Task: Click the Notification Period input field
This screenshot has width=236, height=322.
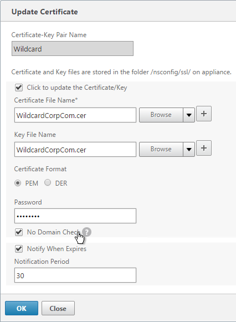Action: (x=75, y=275)
